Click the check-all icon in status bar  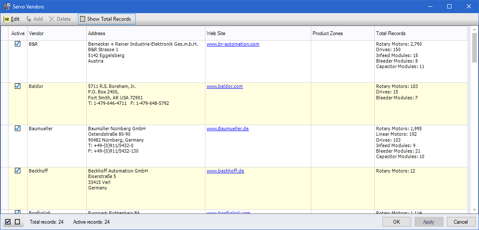[x=8, y=222]
